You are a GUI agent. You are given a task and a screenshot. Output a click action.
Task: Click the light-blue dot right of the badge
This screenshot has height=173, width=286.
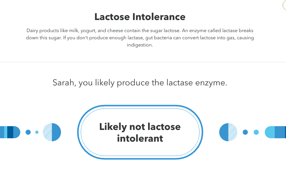click(256, 132)
